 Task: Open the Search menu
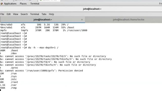pos(24,14)
